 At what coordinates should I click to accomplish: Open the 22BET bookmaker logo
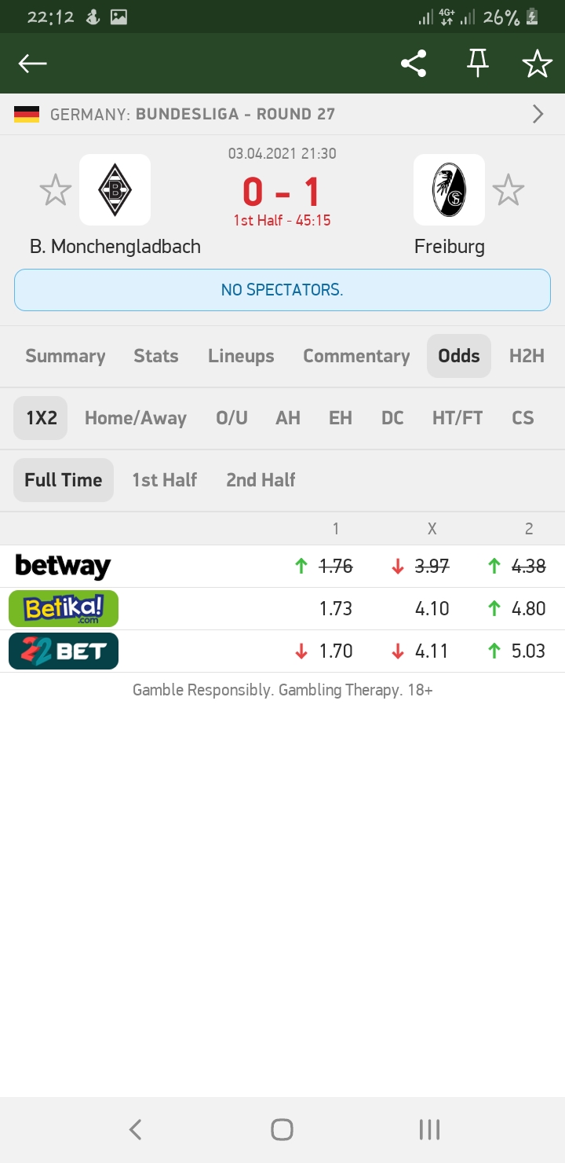click(x=64, y=651)
